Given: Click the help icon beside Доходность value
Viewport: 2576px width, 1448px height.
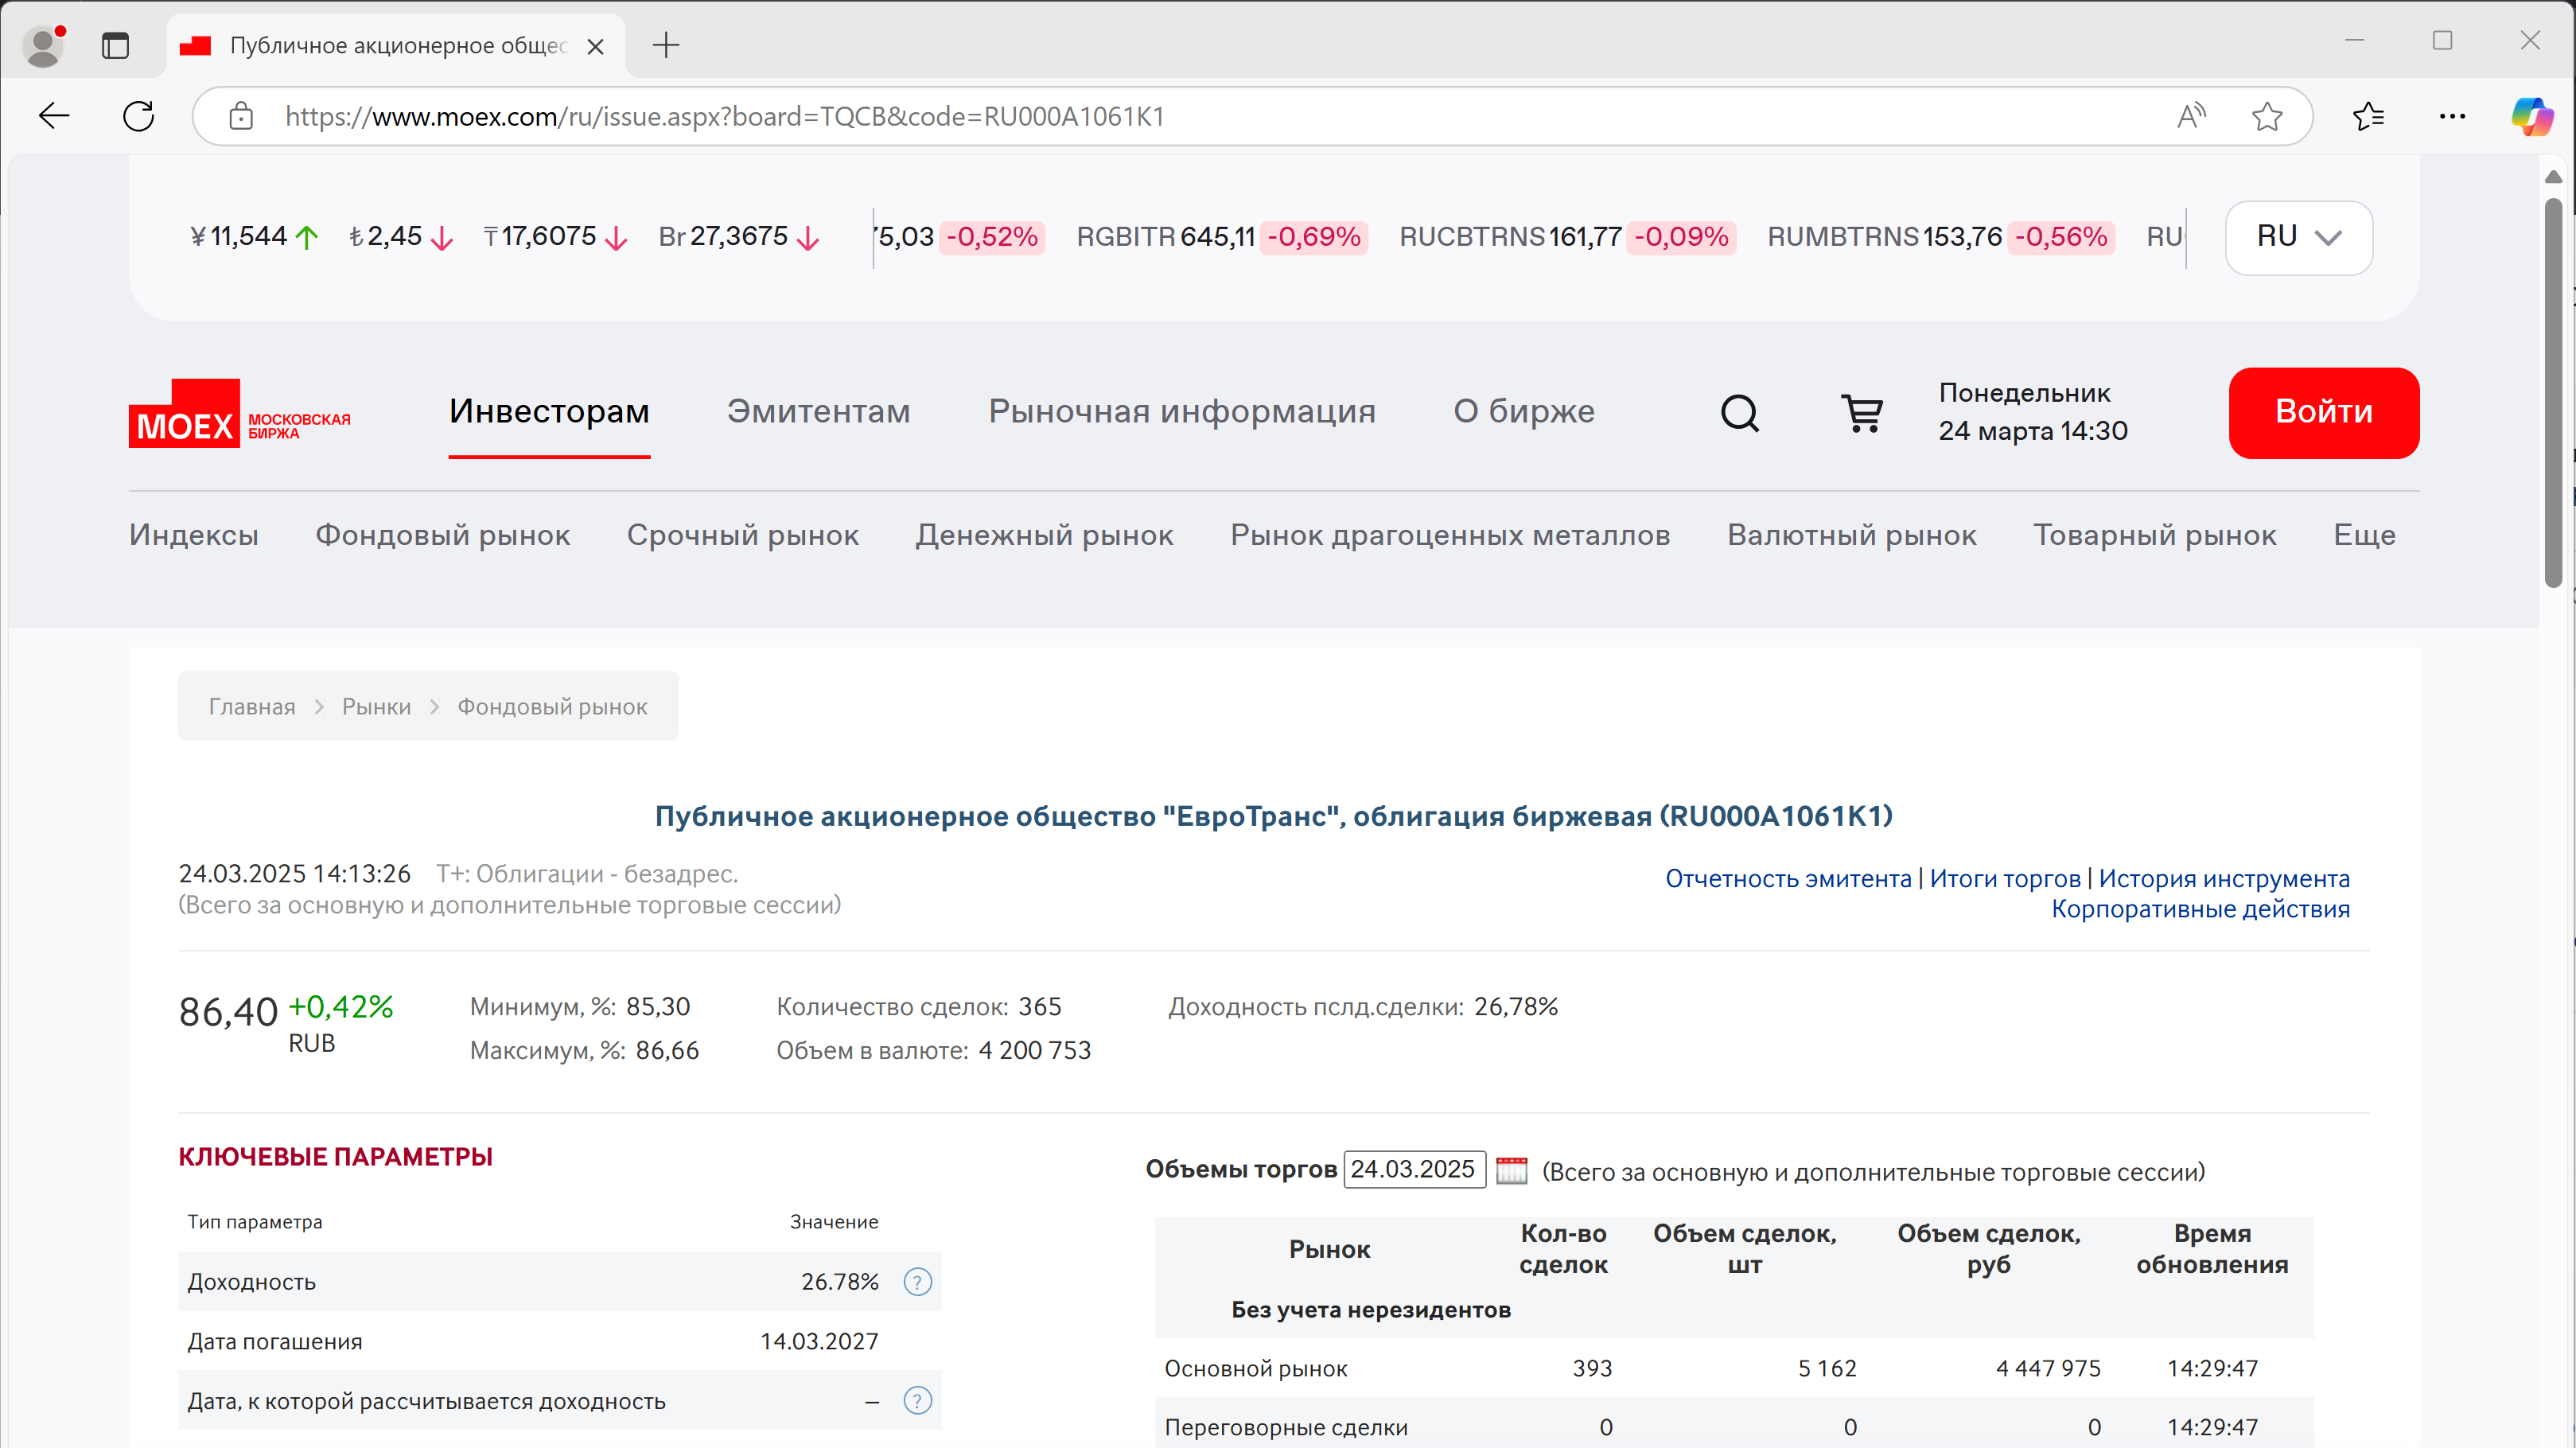Looking at the screenshot, I should [917, 1281].
